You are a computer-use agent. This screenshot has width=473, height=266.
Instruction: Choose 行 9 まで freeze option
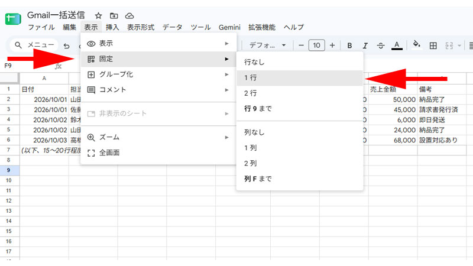[x=300, y=109]
